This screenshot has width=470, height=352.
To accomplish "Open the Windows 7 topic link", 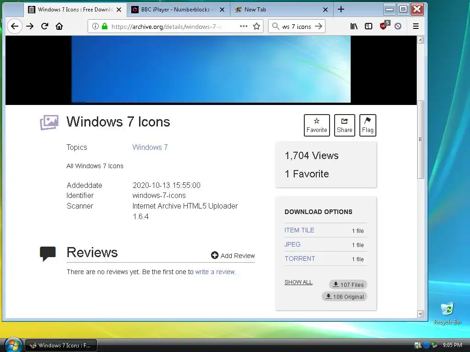I will [x=150, y=147].
